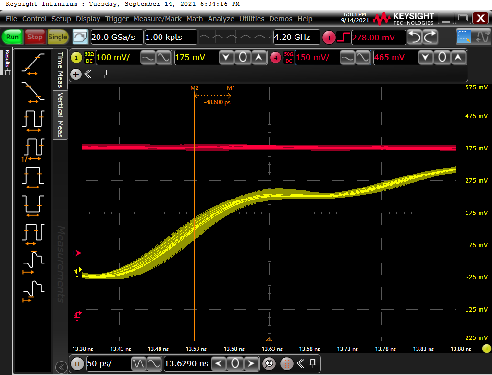Select the positive pulse width measurement
Screen dimensions: 492x375
point(33,176)
